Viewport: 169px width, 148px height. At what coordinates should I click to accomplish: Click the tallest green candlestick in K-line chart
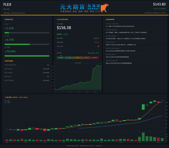143,107
